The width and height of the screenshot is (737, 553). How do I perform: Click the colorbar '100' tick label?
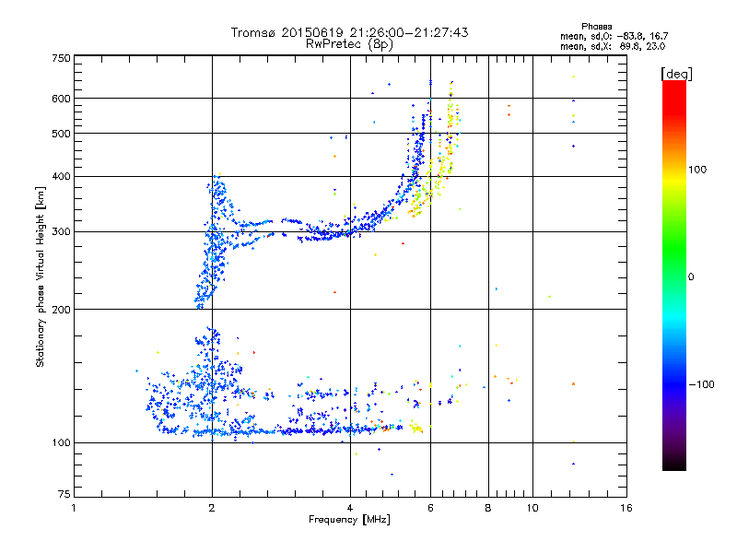[x=697, y=170]
